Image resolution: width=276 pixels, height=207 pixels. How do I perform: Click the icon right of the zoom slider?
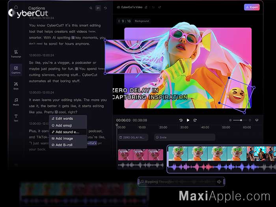[x=257, y=120]
